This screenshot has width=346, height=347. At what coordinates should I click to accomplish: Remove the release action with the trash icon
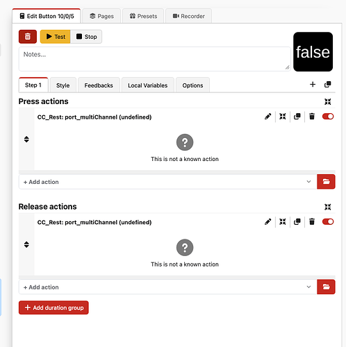[312, 221]
